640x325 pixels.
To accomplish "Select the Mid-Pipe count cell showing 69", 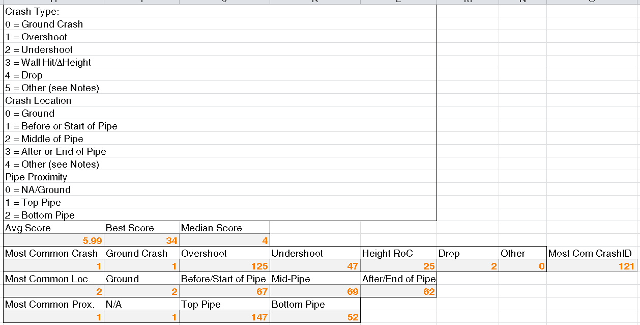I will pos(315,291).
